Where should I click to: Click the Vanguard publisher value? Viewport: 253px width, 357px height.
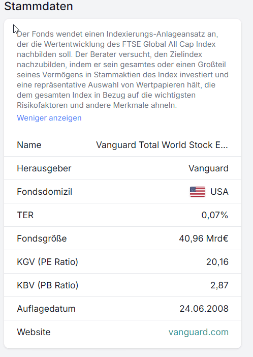(208, 168)
